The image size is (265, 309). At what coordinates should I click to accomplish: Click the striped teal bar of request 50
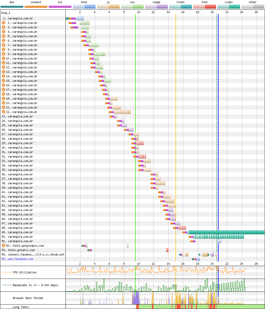(219, 237)
